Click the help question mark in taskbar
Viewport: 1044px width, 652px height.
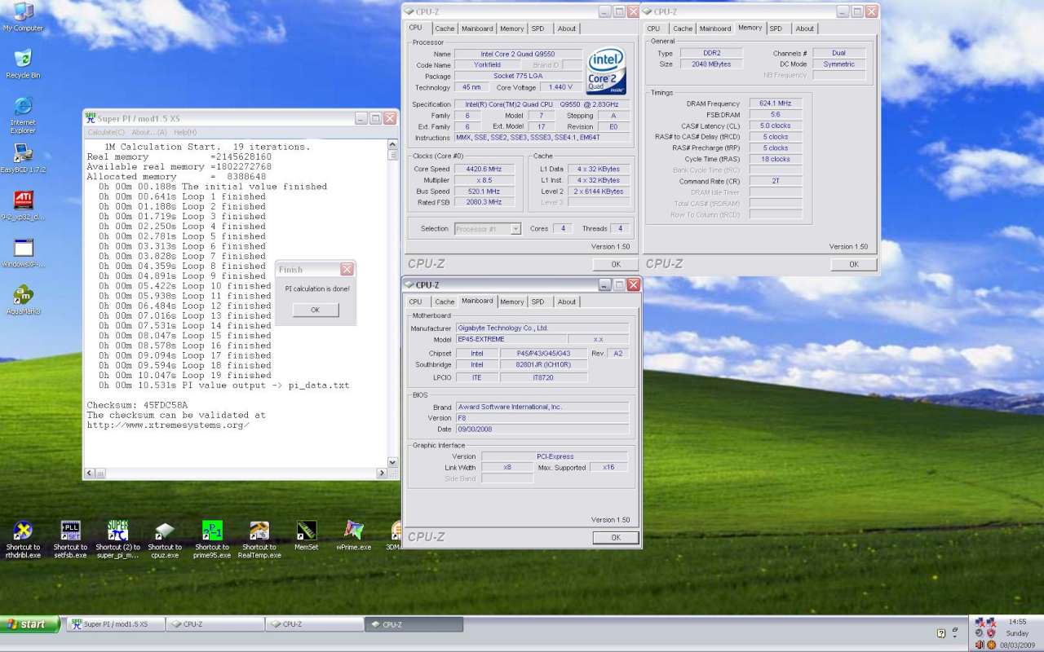point(941,632)
